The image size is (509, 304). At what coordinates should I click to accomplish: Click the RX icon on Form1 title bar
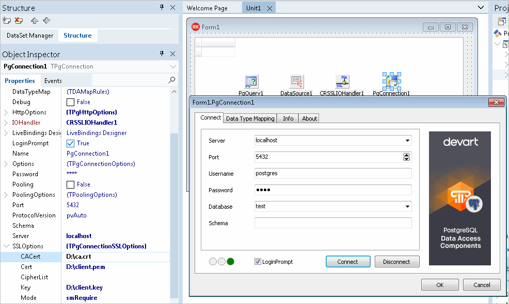[196, 27]
